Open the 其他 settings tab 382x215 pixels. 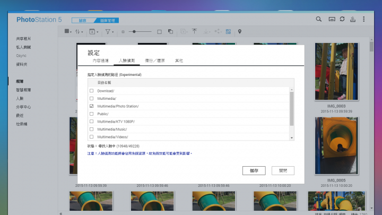179,61
